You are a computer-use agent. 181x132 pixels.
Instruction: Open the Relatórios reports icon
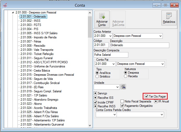click(169, 18)
